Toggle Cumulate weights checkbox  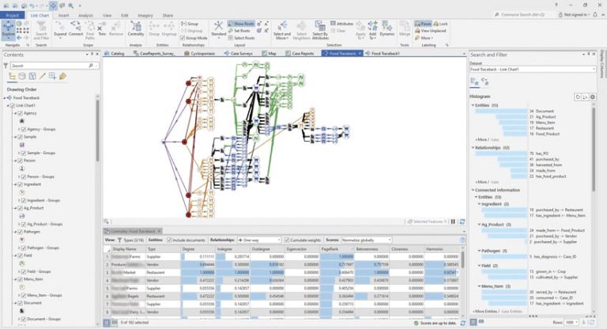(x=287, y=240)
